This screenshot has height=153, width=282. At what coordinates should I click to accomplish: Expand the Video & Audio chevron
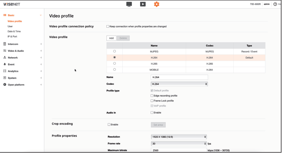[41, 51]
